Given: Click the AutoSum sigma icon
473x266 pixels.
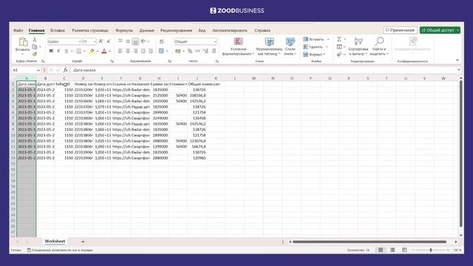Looking at the screenshot, I should (339, 39).
